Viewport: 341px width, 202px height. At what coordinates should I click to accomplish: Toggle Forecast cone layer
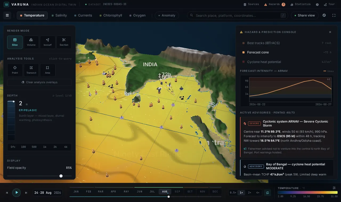287,52
